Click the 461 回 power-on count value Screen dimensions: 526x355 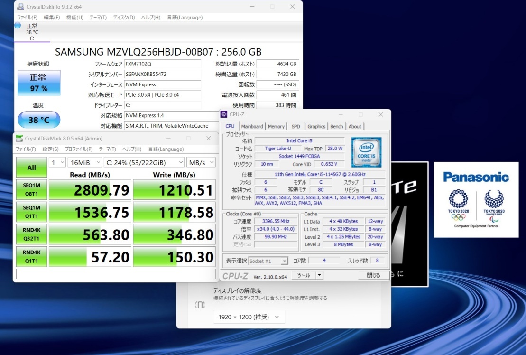(277, 95)
